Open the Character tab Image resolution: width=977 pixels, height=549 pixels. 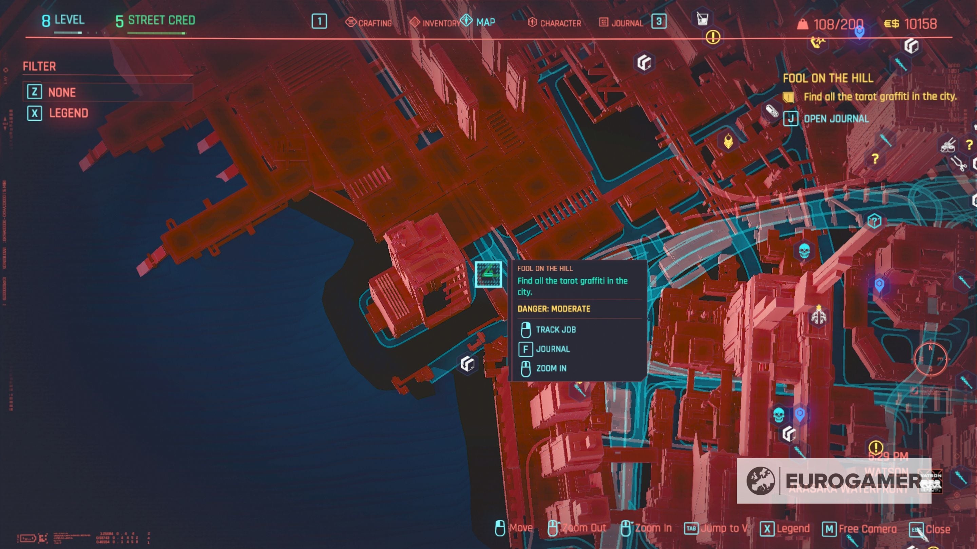click(x=555, y=23)
